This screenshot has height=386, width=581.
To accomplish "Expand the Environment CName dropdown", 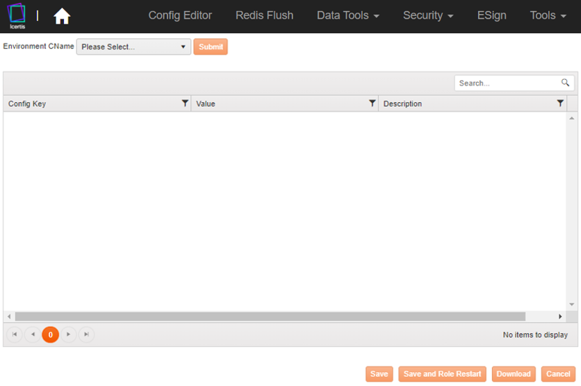I will (x=133, y=47).
